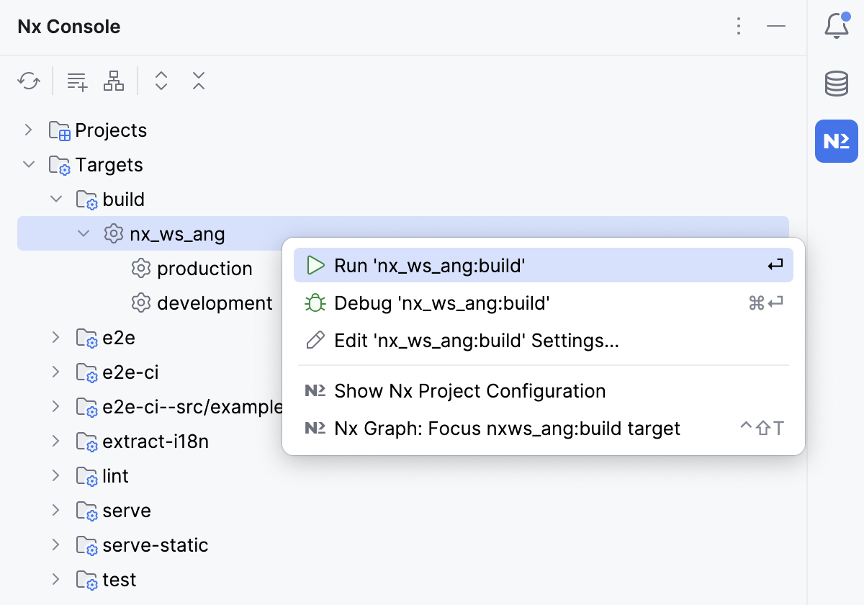Viewport: 864px width, 605px height.
Task: Open the notifications bell
Action: click(x=836, y=26)
